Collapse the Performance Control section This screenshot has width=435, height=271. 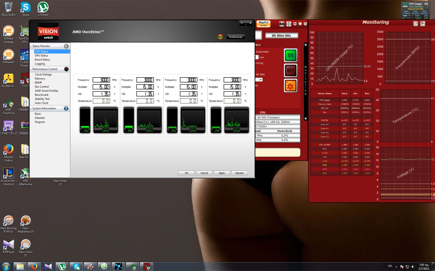31,69
